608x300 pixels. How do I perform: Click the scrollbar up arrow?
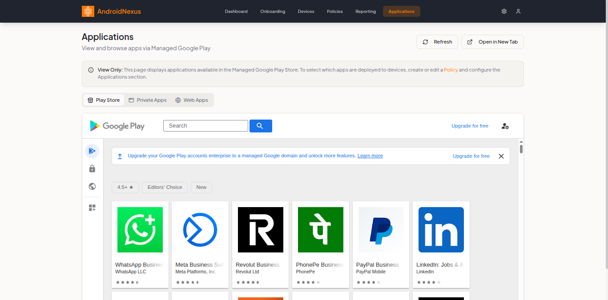click(521, 141)
